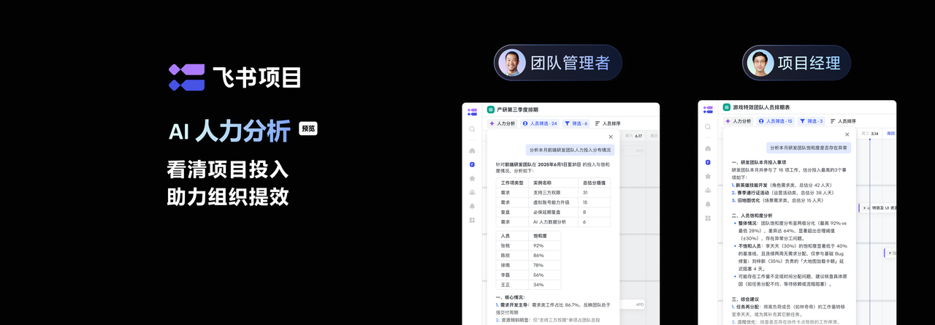The height and width of the screenshot is (325, 935).
Task: Open apps grid in 产研第三季度排期 sidebar
Action: 472,219
